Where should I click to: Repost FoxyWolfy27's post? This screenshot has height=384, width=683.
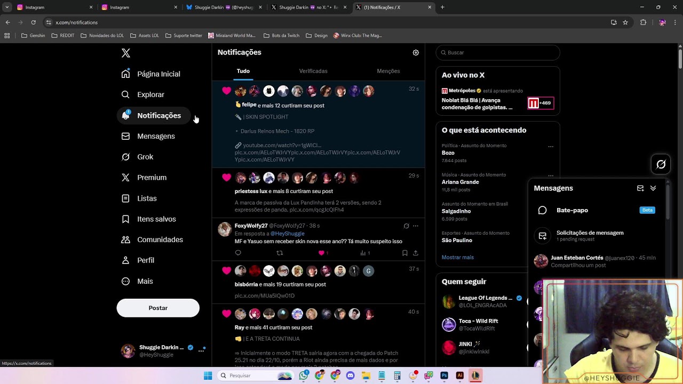coord(280,253)
